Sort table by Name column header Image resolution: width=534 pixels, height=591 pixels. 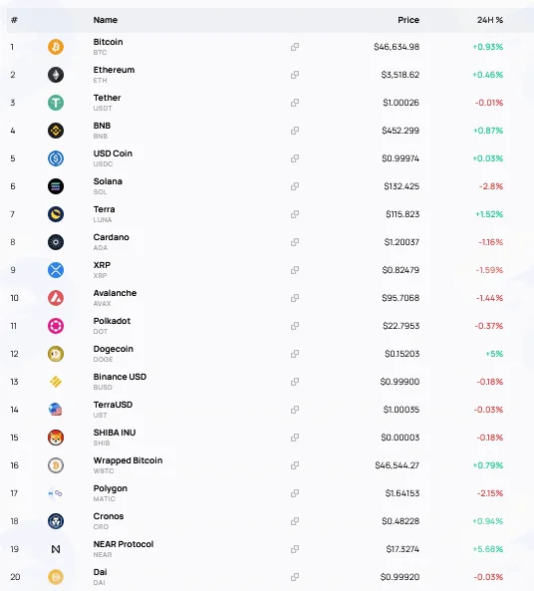pos(106,20)
